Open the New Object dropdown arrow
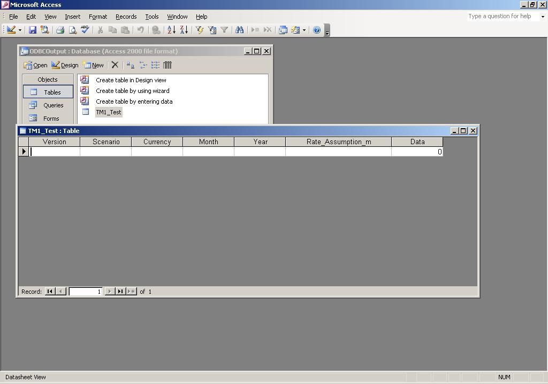This screenshot has height=384, width=548. (x=304, y=30)
